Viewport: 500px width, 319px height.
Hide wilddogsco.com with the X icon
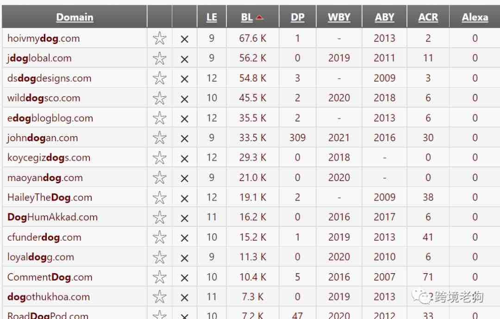(184, 99)
